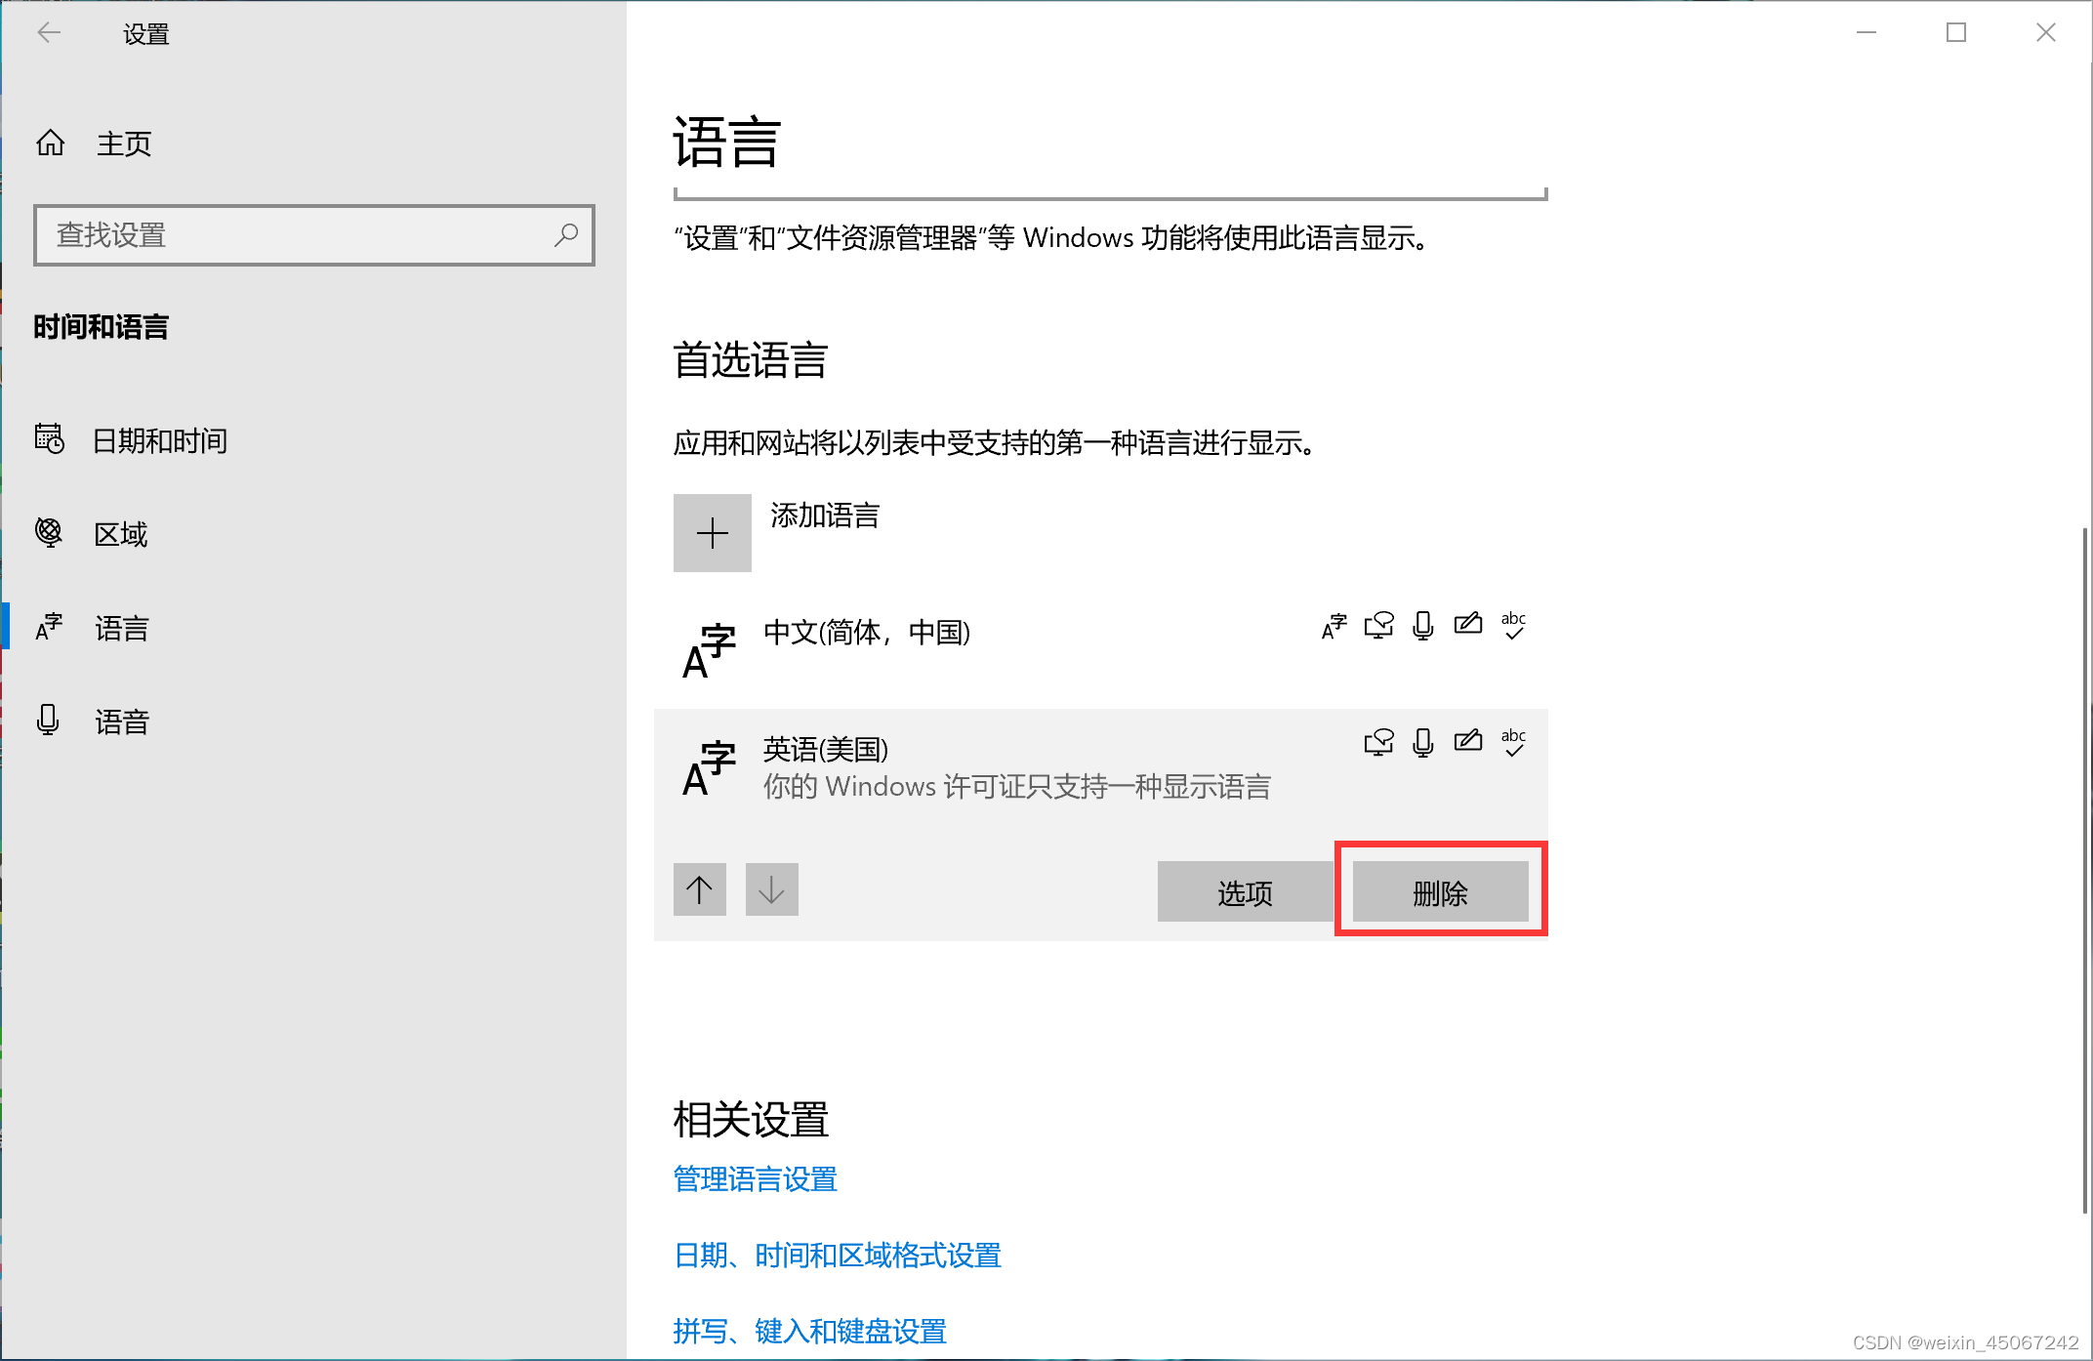
Task: Select 语音 in the sidebar
Action: coord(121,722)
